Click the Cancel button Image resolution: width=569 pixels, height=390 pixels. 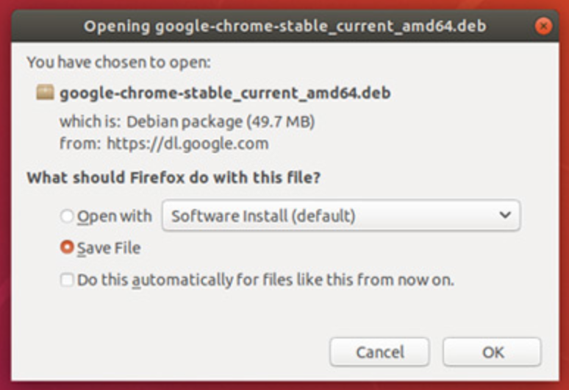pyautogui.click(x=379, y=352)
